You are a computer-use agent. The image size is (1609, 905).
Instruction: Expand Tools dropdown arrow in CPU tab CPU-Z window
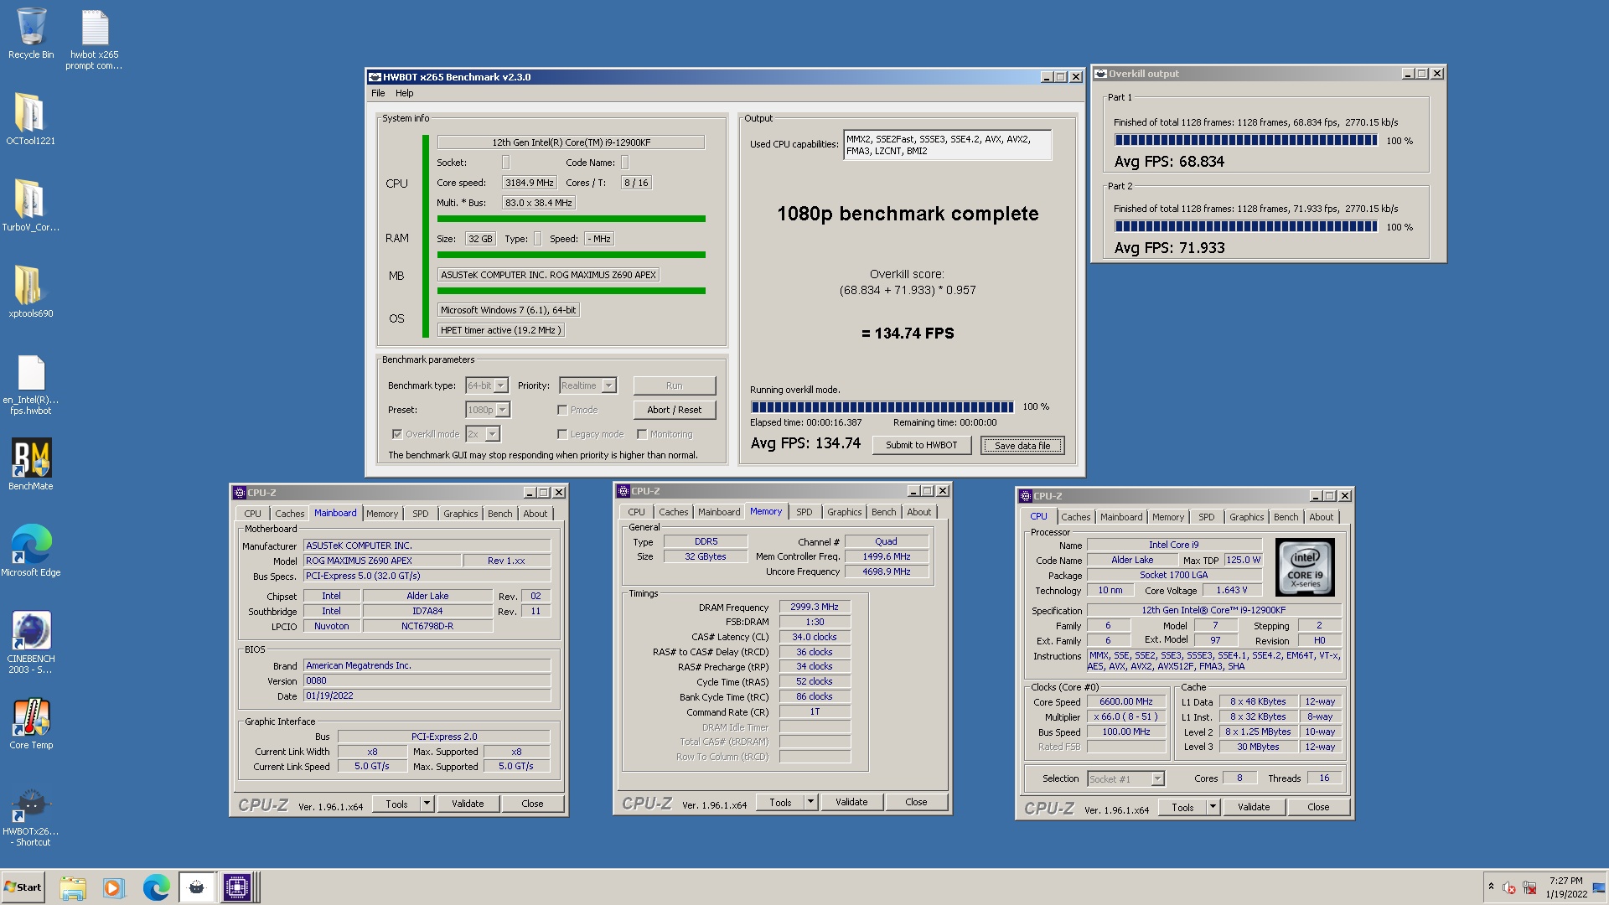coord(1213,807)
